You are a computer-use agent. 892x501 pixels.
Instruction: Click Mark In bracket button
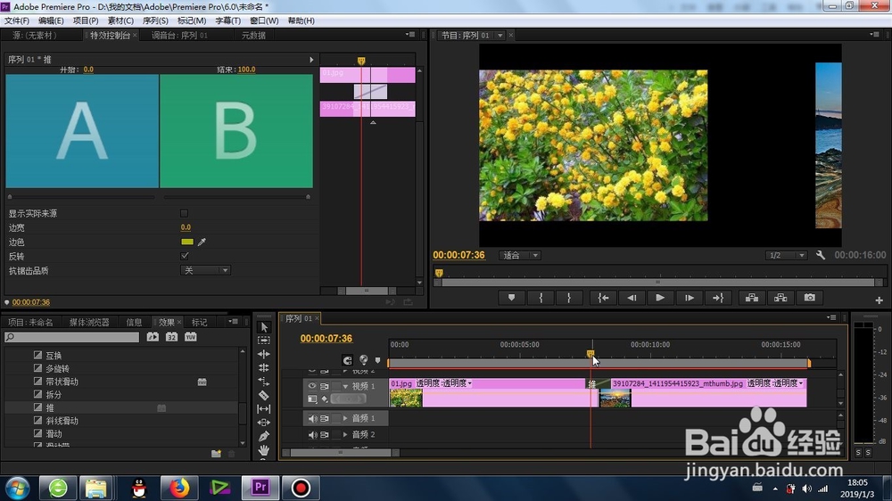[x=541, y=298]
